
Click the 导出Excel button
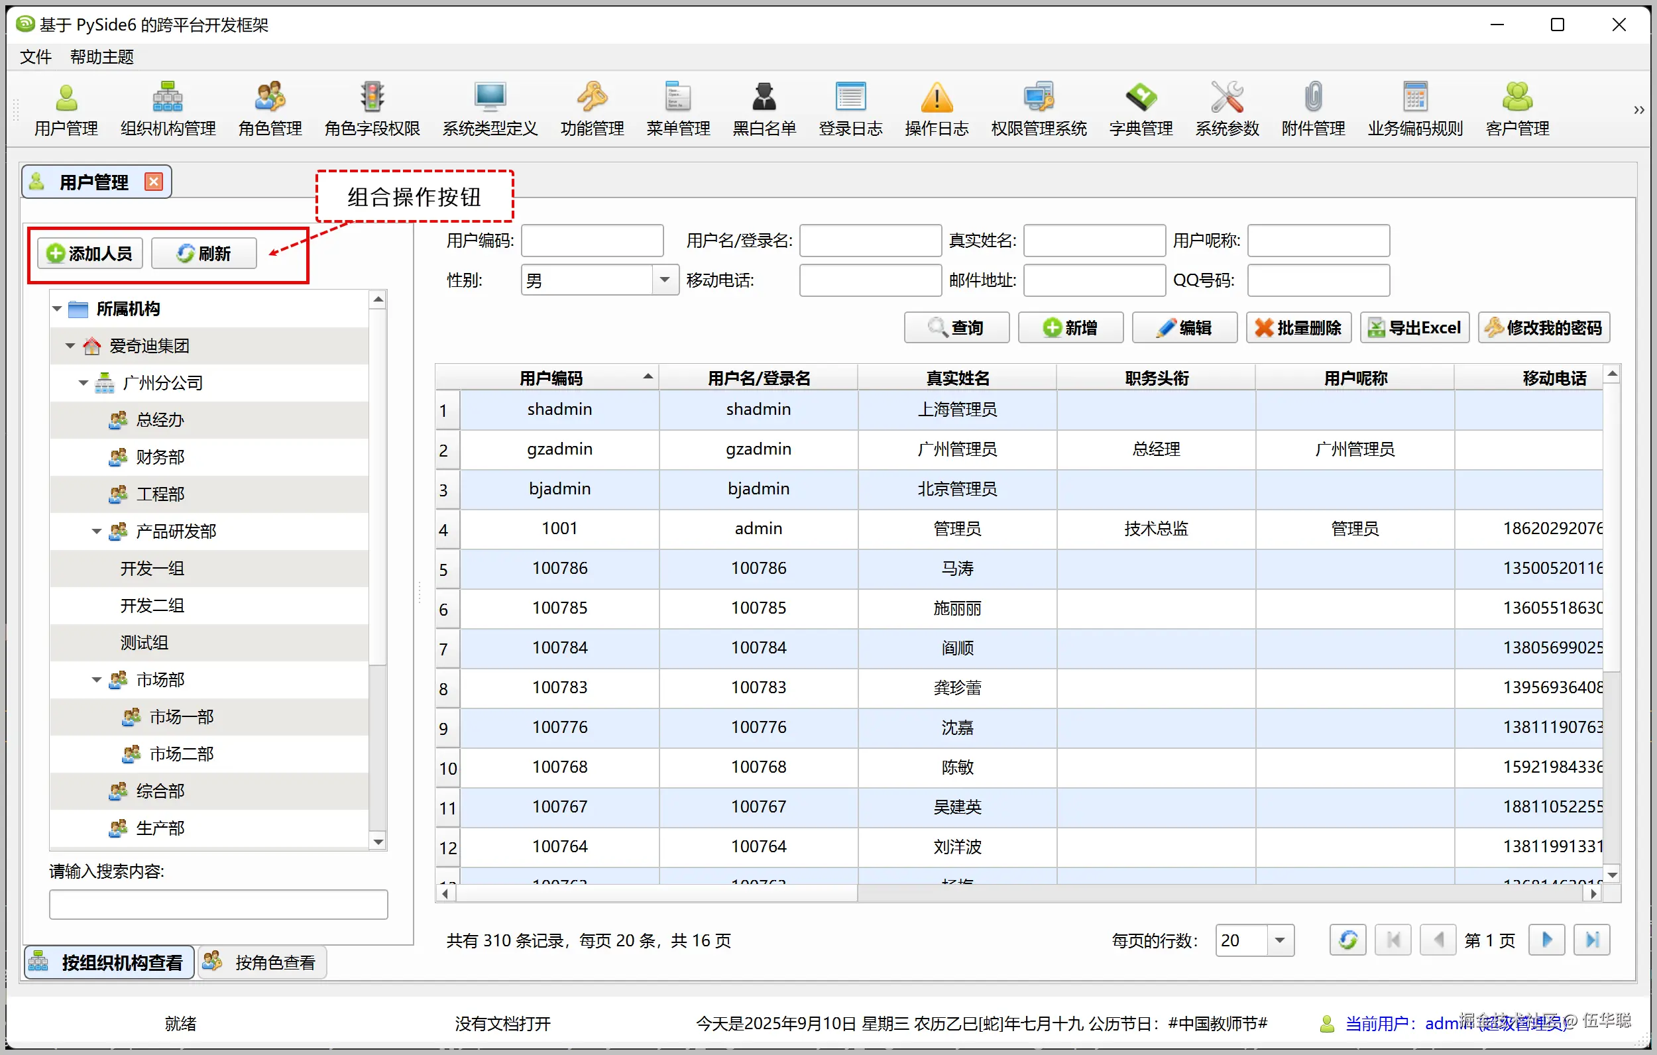point(1414,327)
